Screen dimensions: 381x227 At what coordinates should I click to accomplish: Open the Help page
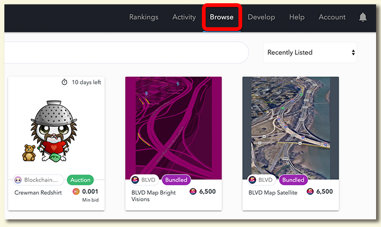click(x=297, y=17)
